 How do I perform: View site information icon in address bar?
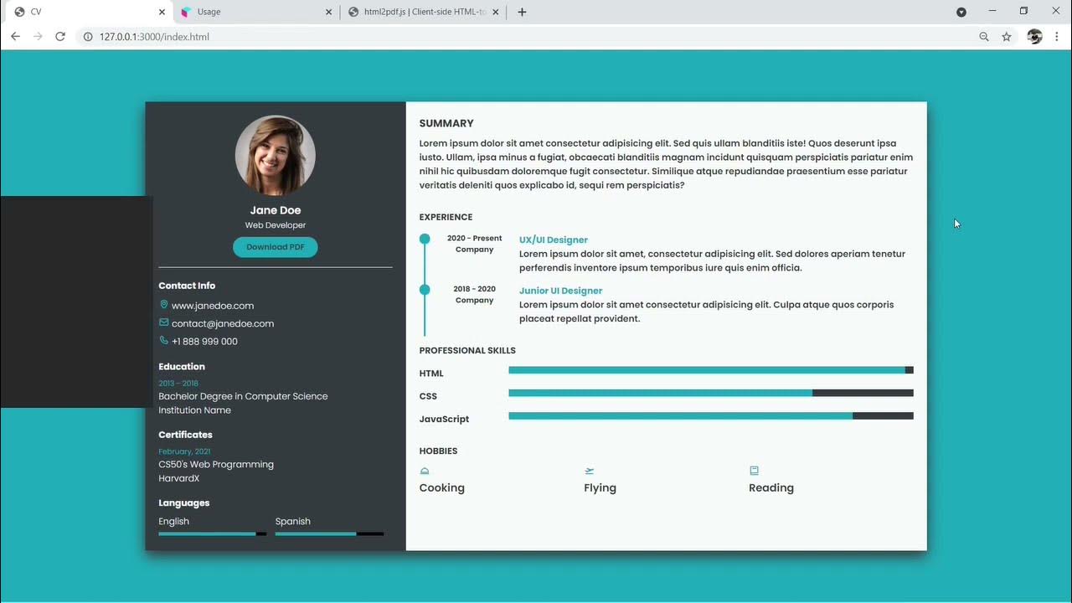(88, 37)
